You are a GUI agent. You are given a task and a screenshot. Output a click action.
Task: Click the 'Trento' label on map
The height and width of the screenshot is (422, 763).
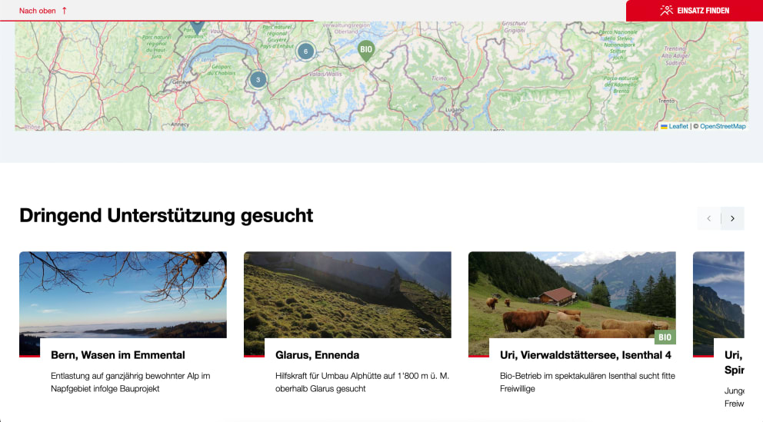(x=666, y=101)
